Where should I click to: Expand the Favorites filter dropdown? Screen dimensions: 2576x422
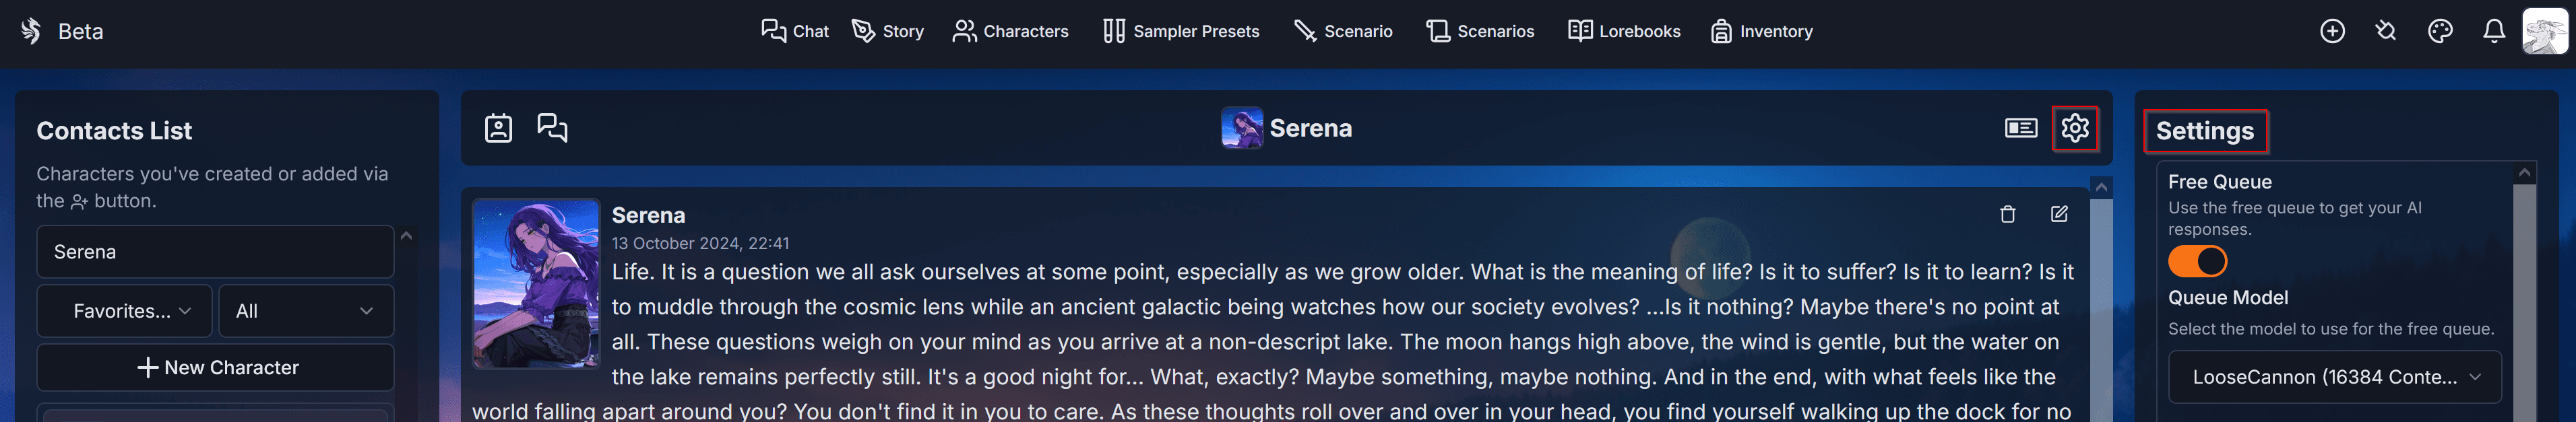[x=125, y=311]
